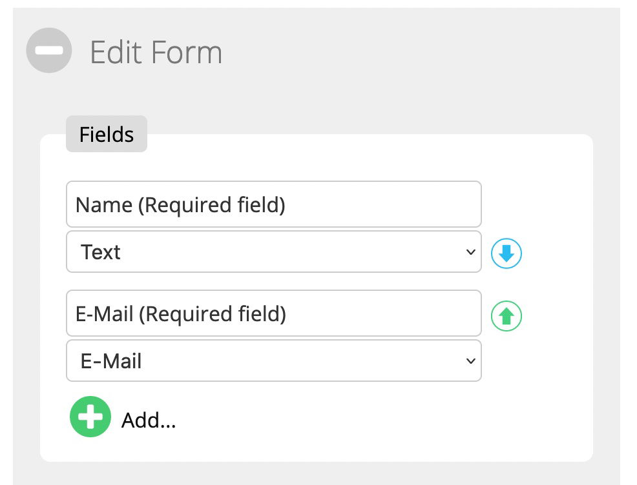The width and height of the screenshot is (637, 485).
Task: Move the Name field down with blue arrow
Action: [506, 253]
